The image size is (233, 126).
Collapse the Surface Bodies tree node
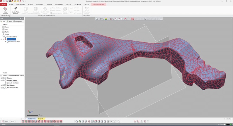[x=1, y=80]
